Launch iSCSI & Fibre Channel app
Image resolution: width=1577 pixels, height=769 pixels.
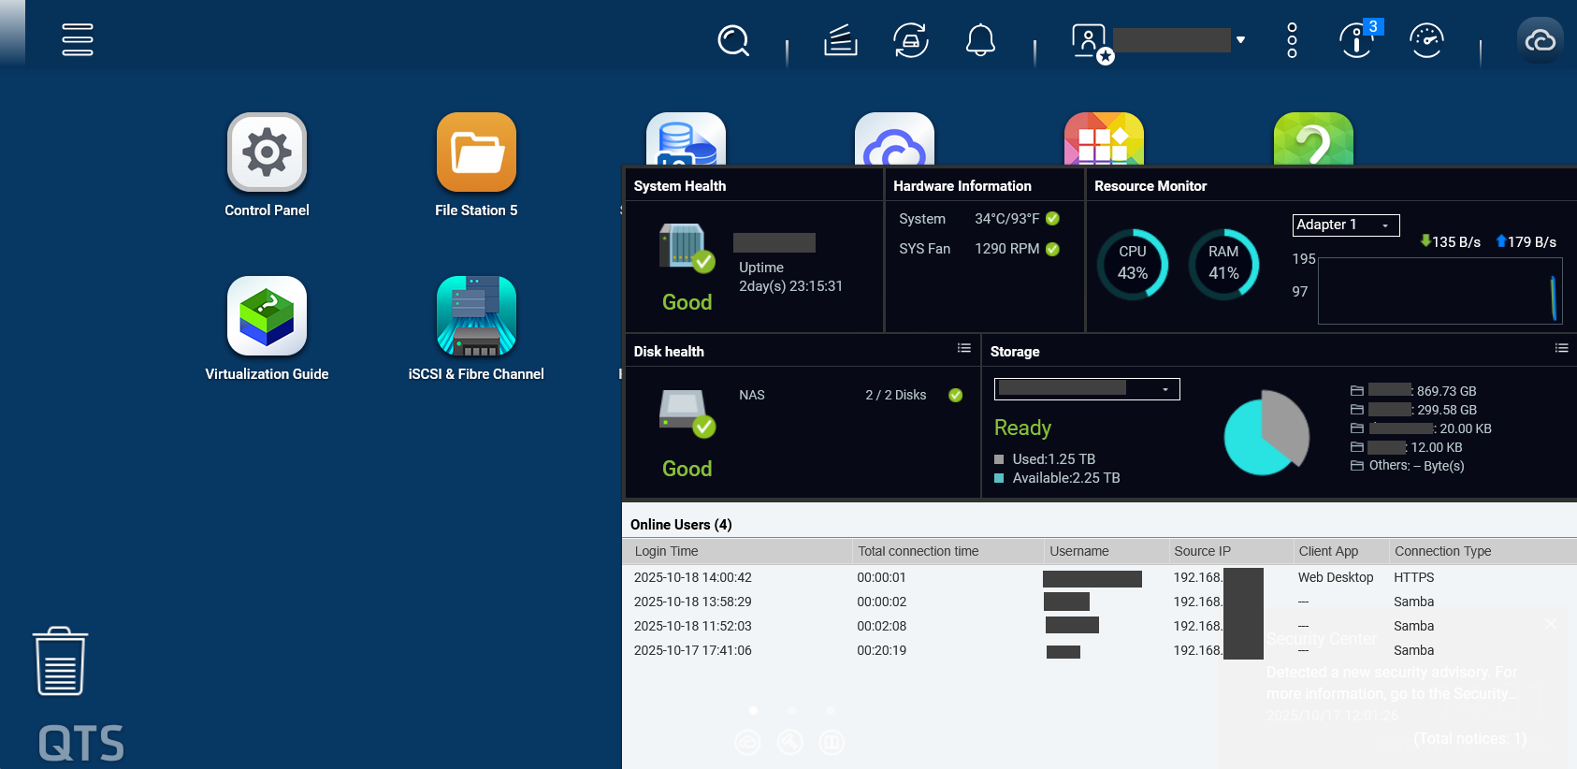(x=476, y=316)
